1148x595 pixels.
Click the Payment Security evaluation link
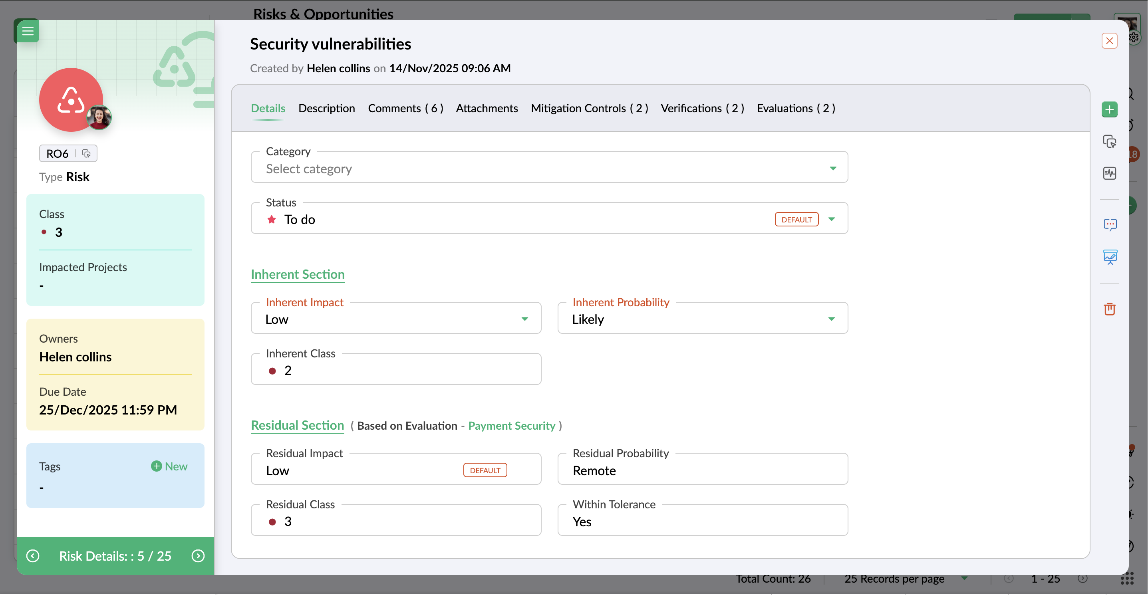pos(511,426)
